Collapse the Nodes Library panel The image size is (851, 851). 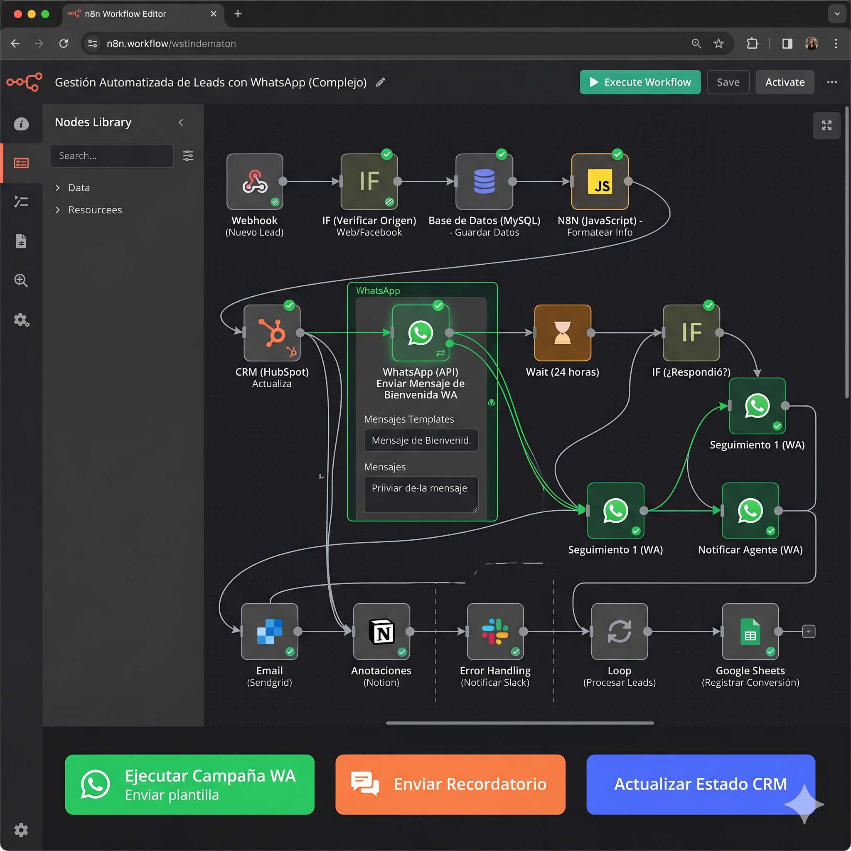(181, 123)
